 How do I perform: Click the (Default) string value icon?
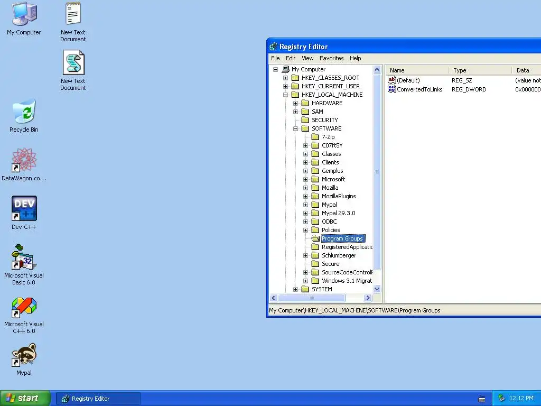[392, 80]
